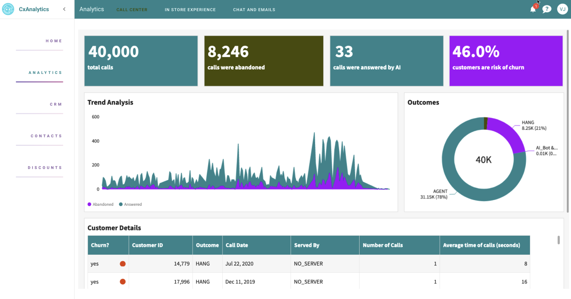Click the red churn dot for customer 17,996
The width and height of the screenshot is (571, 299).
pos(123,282)
